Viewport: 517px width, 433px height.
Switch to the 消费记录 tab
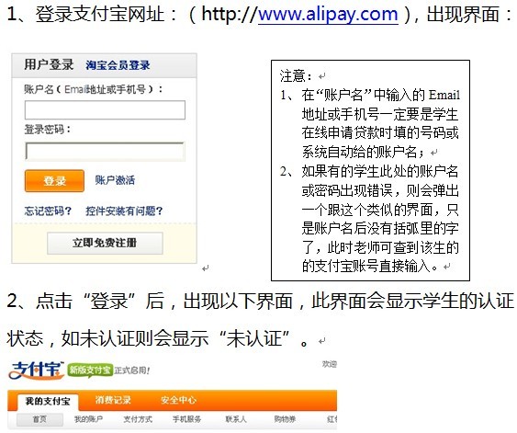(113, 400)
